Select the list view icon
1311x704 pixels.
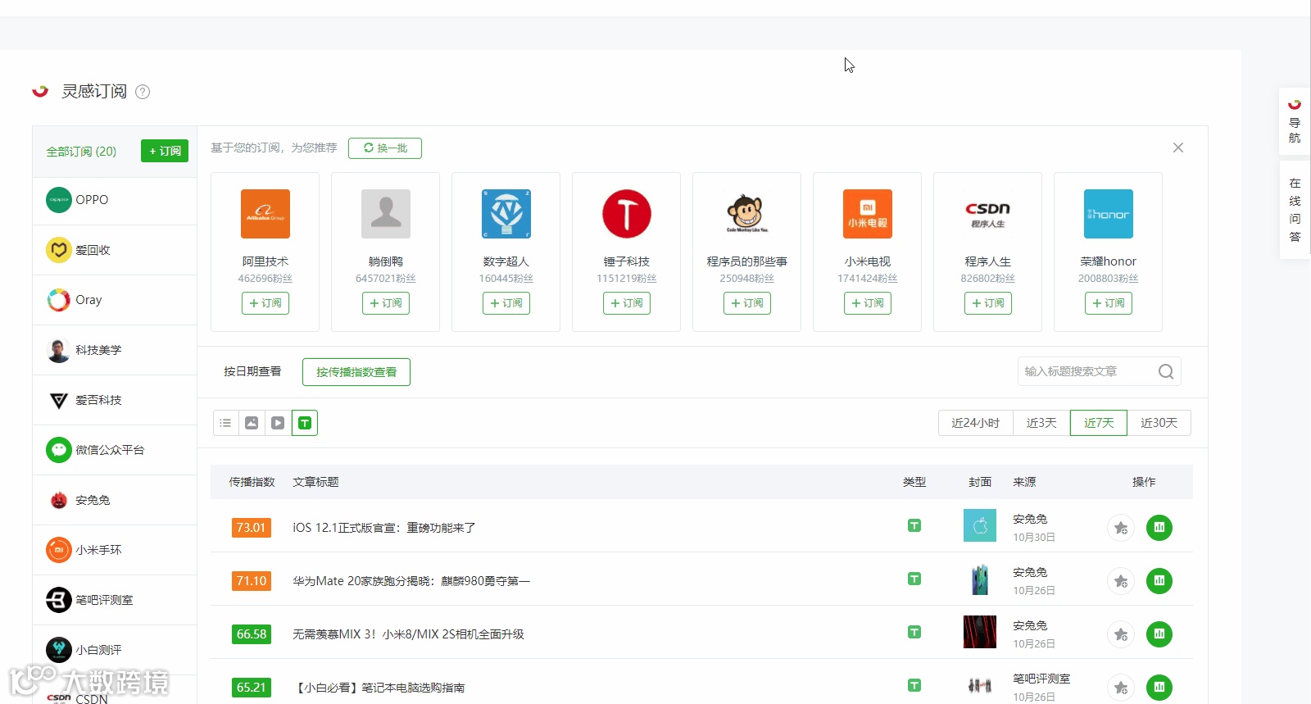(225, 423)
